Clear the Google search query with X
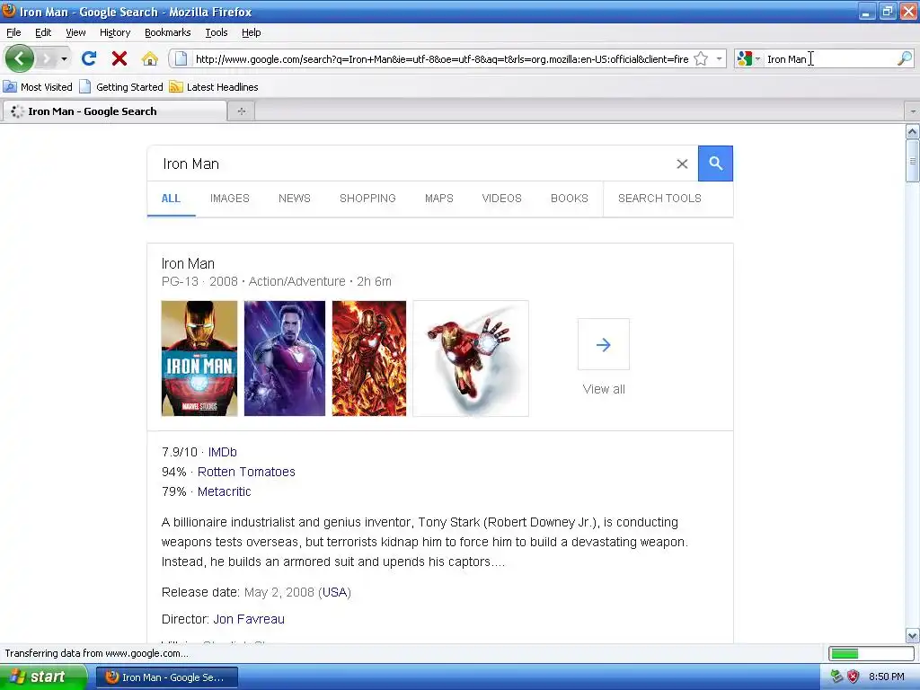This screenshot has height=690, width=920. [x=682, y=164]
